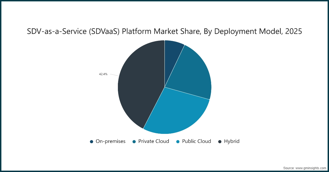
Task: Expand details on the 42.4% data label
Action: tap(103, 74)
